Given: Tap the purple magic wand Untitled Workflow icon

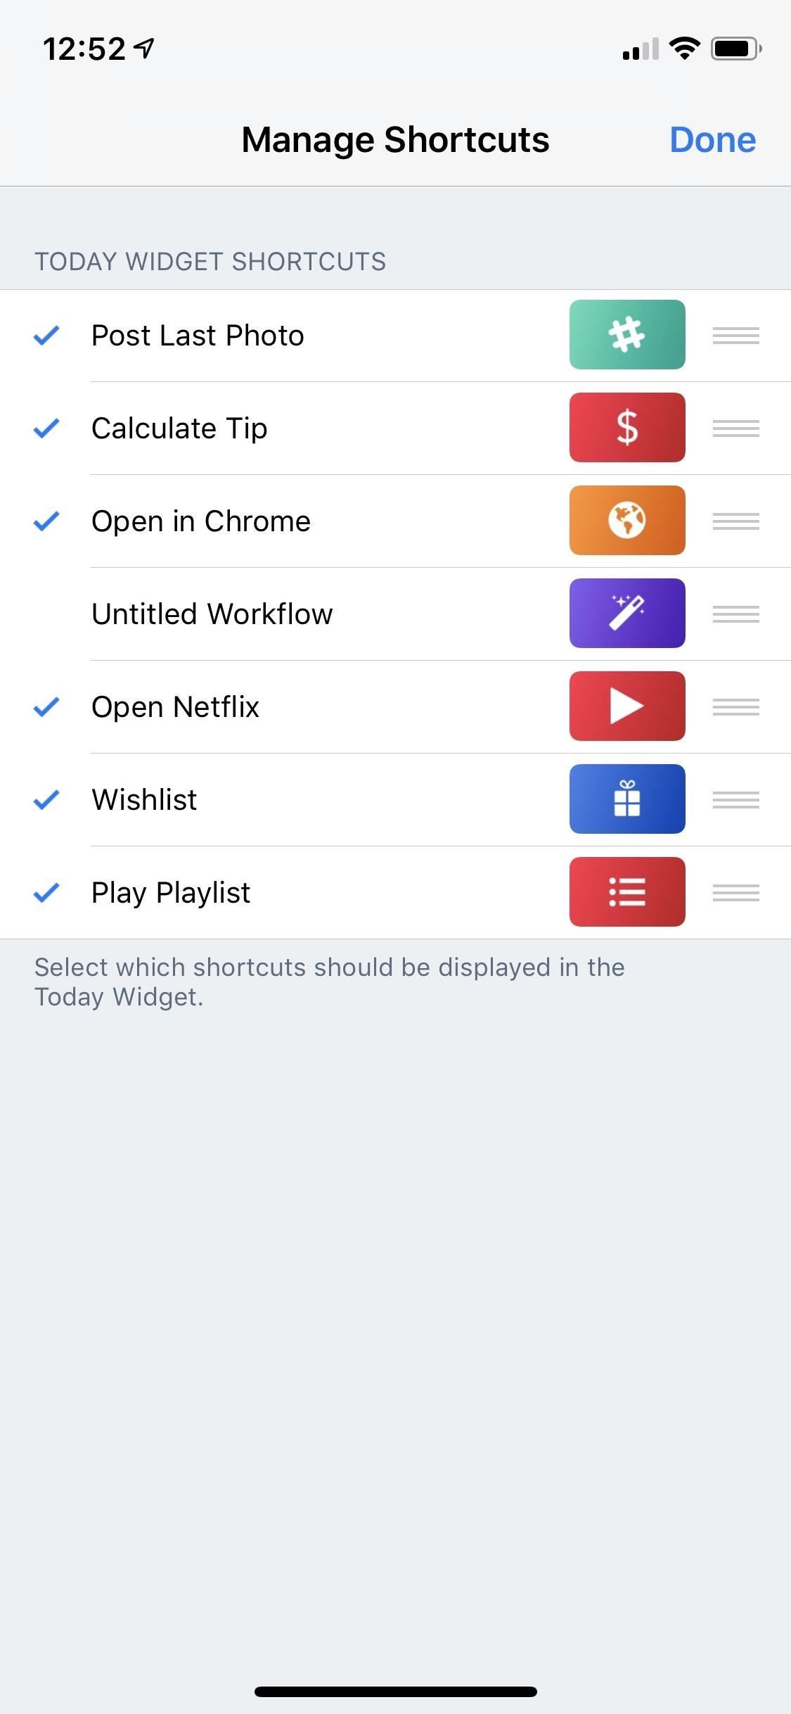Looking at the screenshot, I should [627, 614].
